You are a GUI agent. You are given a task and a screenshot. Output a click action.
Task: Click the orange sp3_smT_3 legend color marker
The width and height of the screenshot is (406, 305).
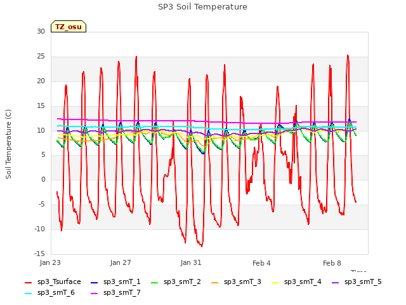click(x=215, y=282)
